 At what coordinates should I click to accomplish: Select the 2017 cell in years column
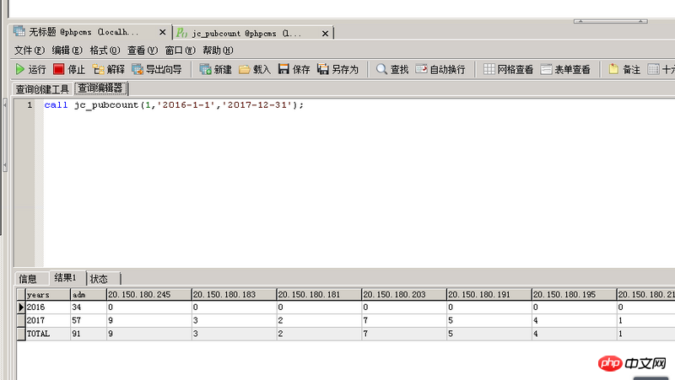[x=48, y=320]
